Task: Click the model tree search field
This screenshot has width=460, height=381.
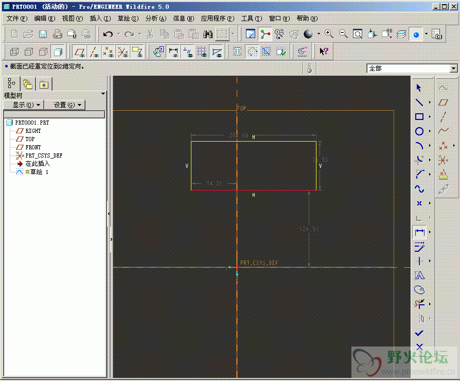Action: tap(54, 114)
